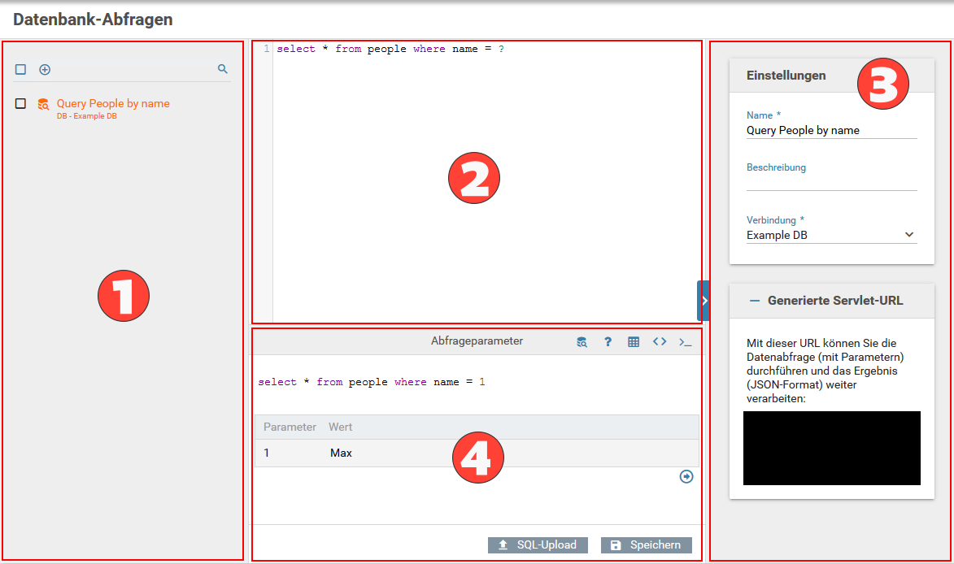Open the Verbindung dropdown showing Example DB
The height and width of the screenshot is (564, 954).
(x=831, y=236)
